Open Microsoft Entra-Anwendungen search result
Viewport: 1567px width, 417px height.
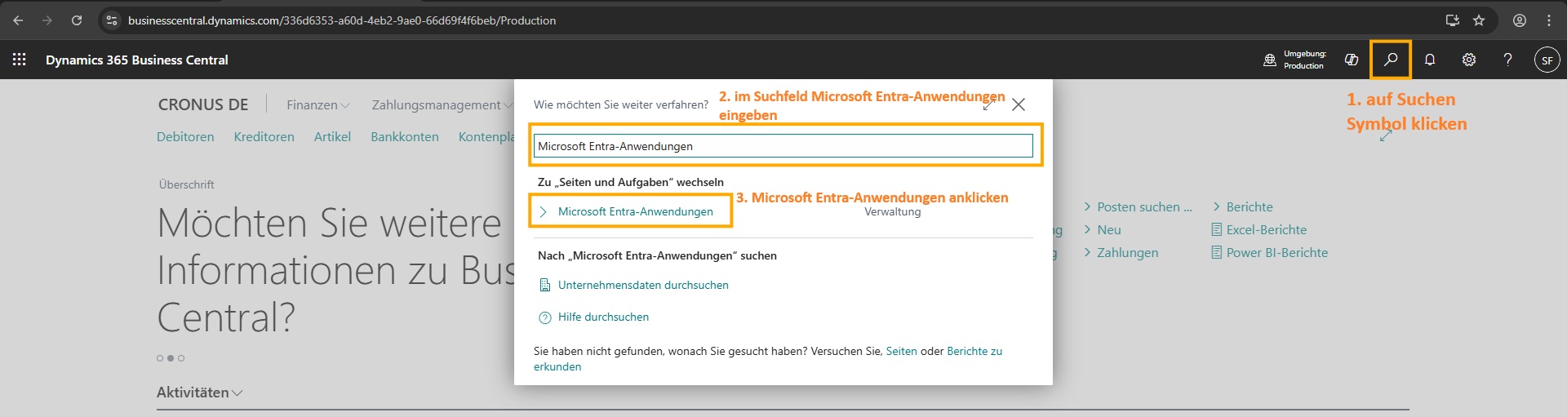(x=636, y=211)
